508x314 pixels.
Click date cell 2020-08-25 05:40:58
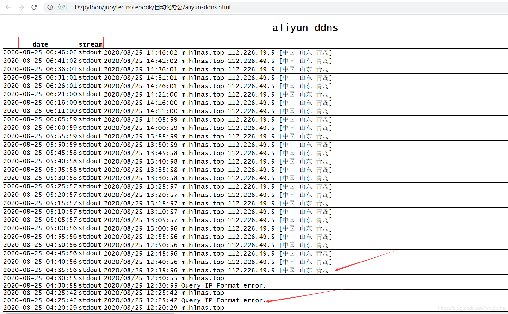(x=40, y=161)
